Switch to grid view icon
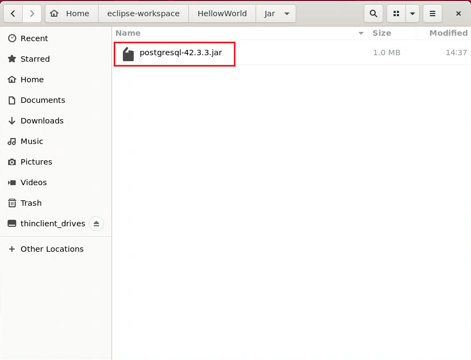 [x=396, y=14]
